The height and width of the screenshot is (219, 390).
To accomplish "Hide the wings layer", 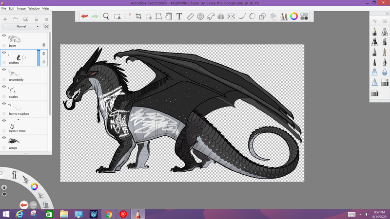I will (4, 138).
